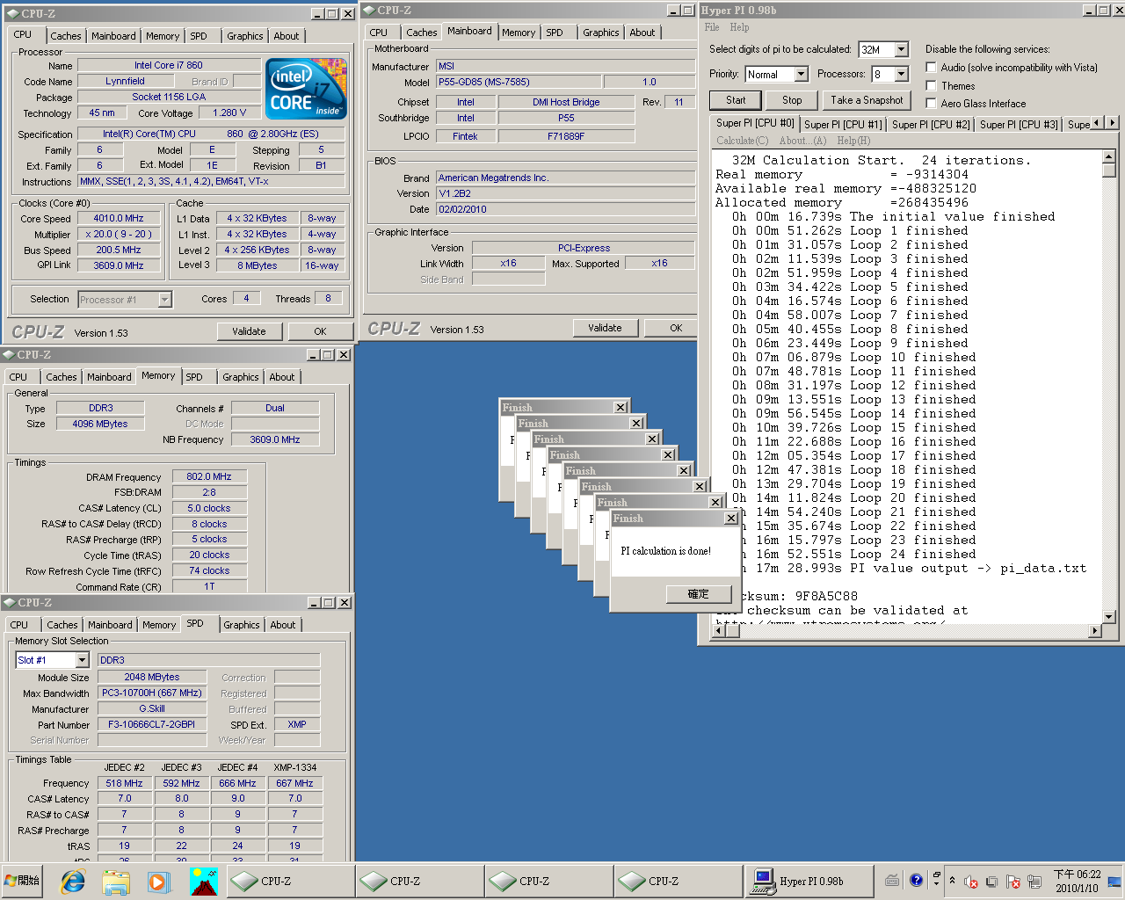This screenshot has height=900, width=1125.
Task: Open the Processor #1 selection dropdown
Action: (164, 300)
